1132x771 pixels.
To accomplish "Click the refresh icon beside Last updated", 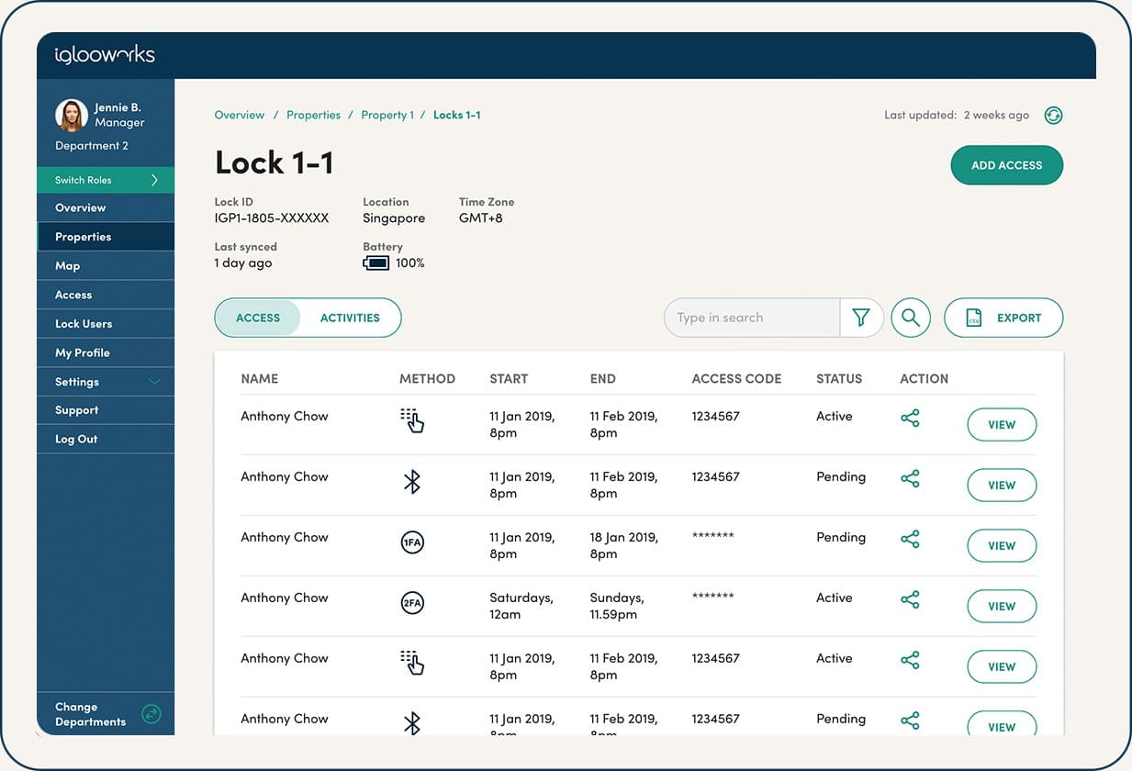I will [1053, 116].
